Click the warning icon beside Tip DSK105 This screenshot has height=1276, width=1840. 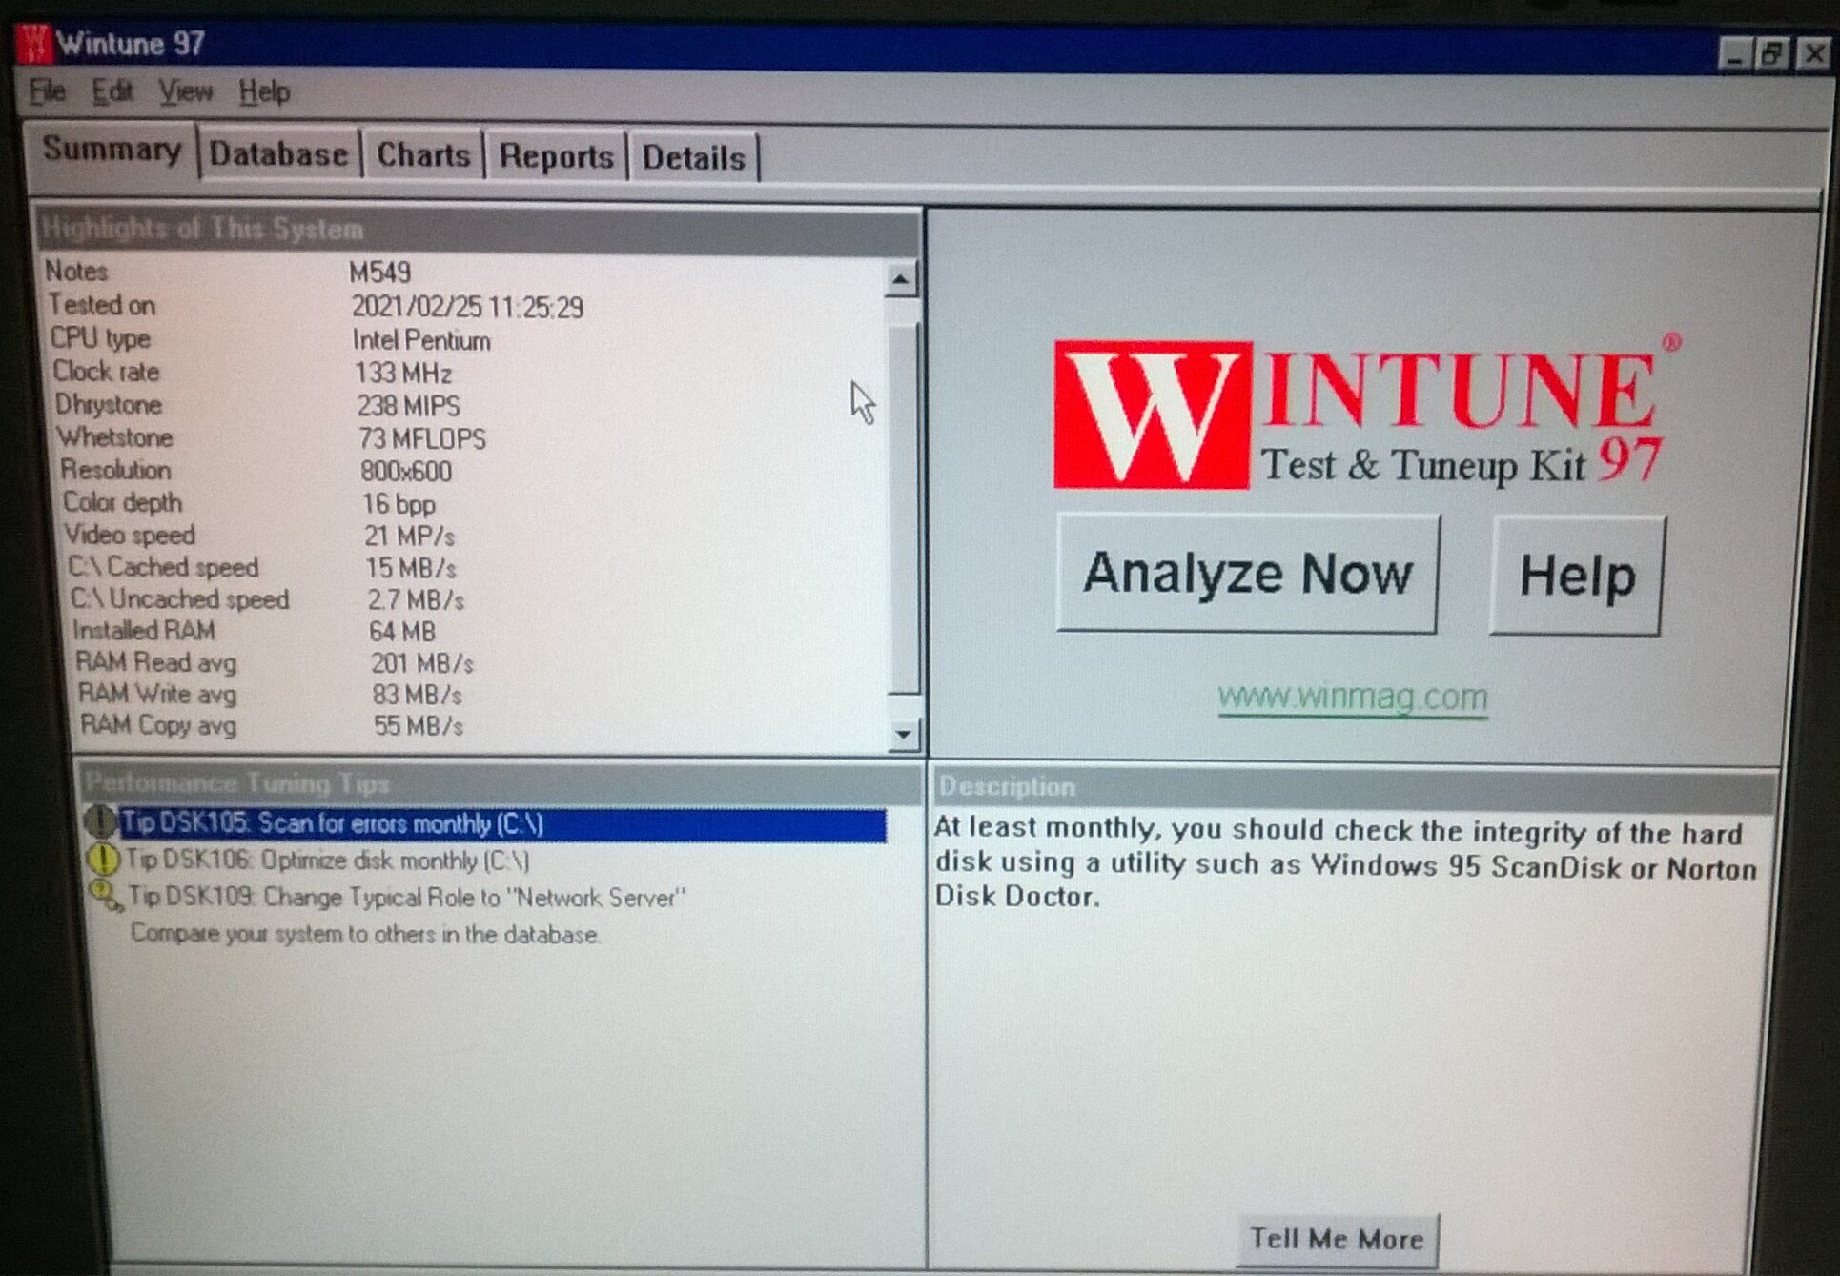(x=99, y=820)
